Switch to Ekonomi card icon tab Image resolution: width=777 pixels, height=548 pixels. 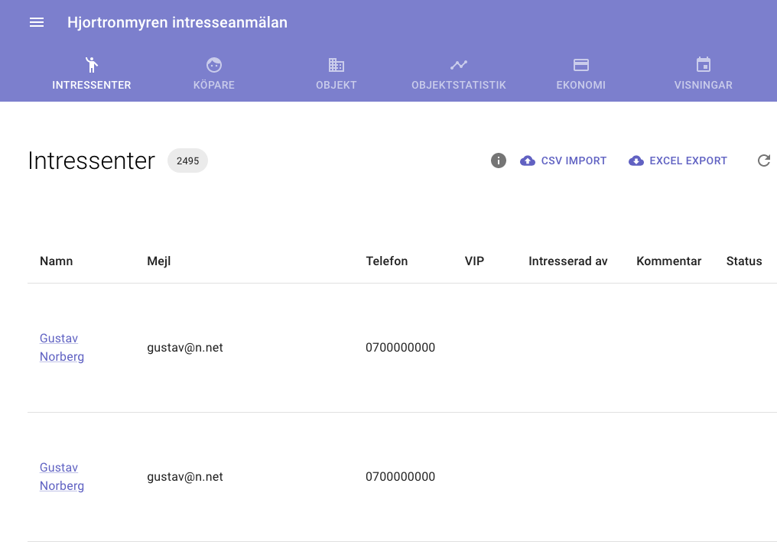(581, 74)
